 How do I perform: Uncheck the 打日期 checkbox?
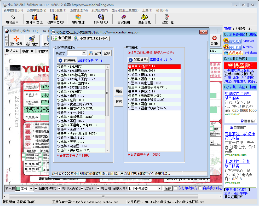point(99,188)
